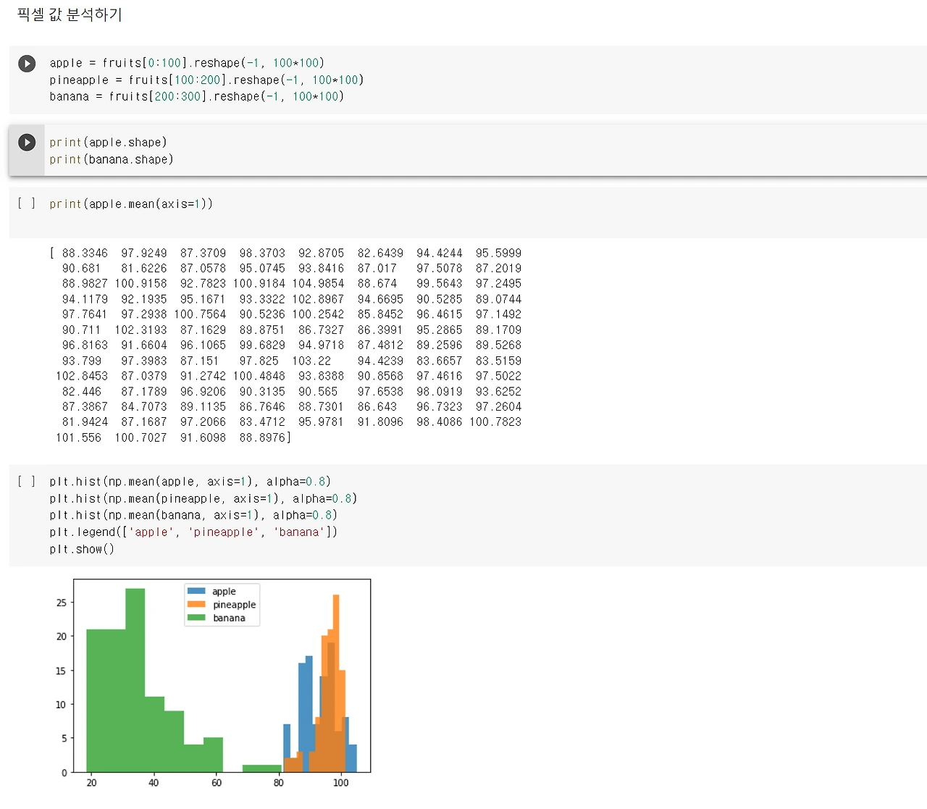The image size is (927, 809).
Task: Click the last output value 88.8976]
Action: [265, 437]
